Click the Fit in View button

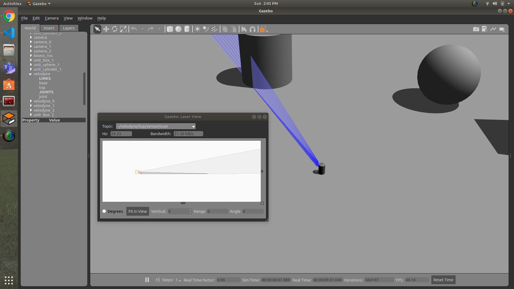(x=138, y=211)
